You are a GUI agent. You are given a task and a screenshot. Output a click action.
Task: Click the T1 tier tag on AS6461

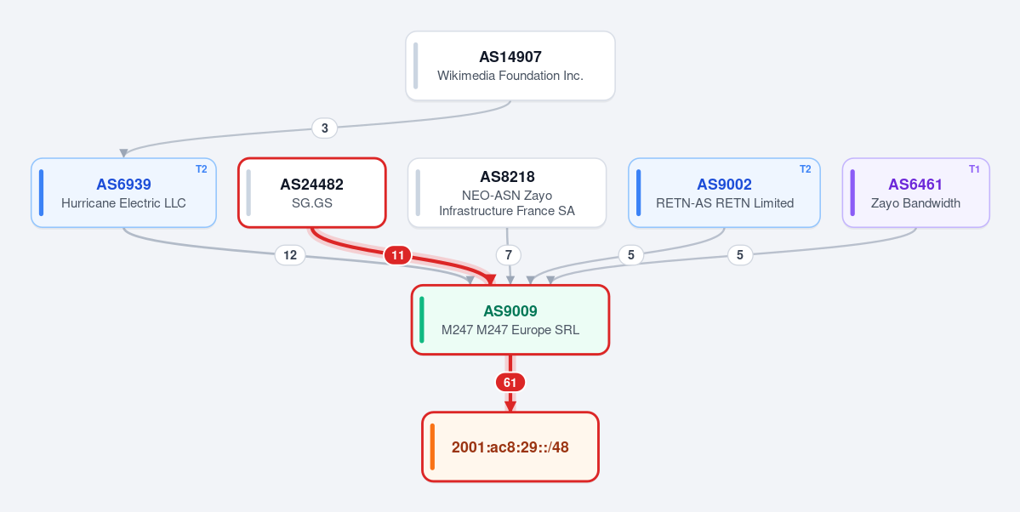(974, 169)
